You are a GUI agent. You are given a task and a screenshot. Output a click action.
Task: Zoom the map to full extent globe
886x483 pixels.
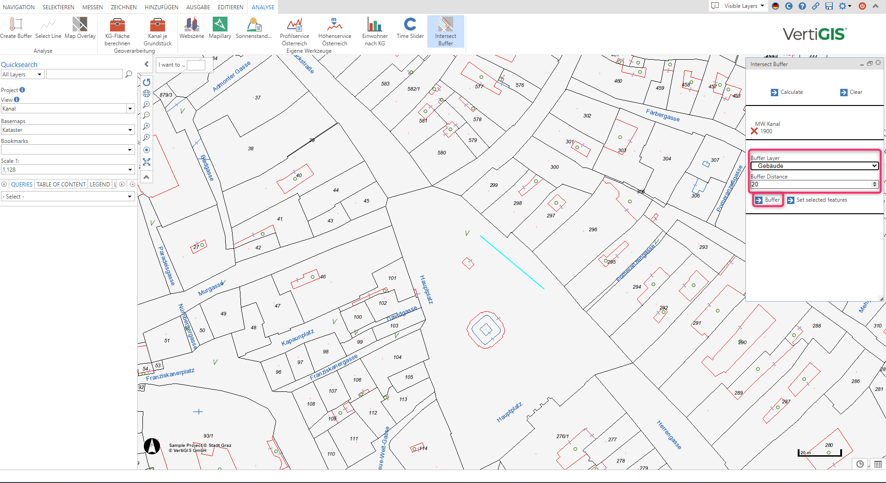pos(147,93)
